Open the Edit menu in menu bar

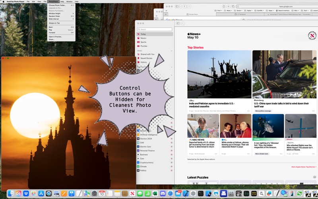coord(33,2)
